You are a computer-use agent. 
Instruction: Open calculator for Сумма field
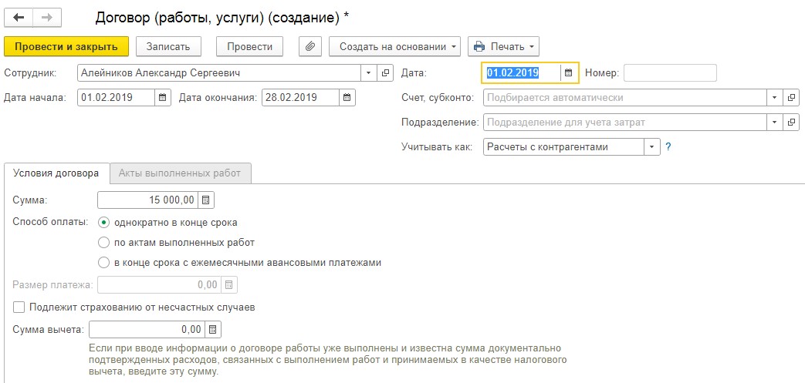click(x=205, y=200)
